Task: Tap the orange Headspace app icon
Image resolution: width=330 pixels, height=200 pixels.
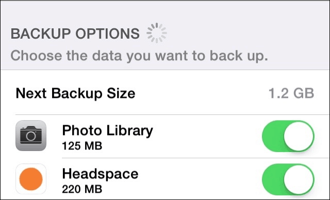Action: tap(31, 179)
